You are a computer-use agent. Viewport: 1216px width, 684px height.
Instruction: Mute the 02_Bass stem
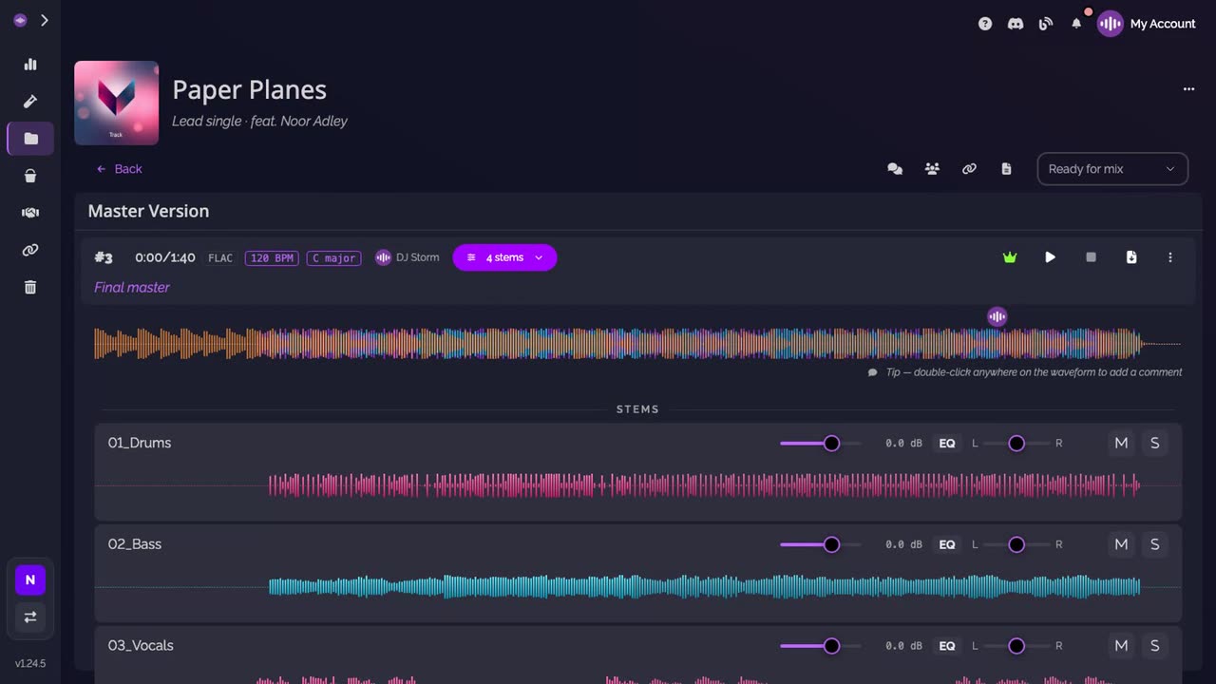tap(1121, 544)
